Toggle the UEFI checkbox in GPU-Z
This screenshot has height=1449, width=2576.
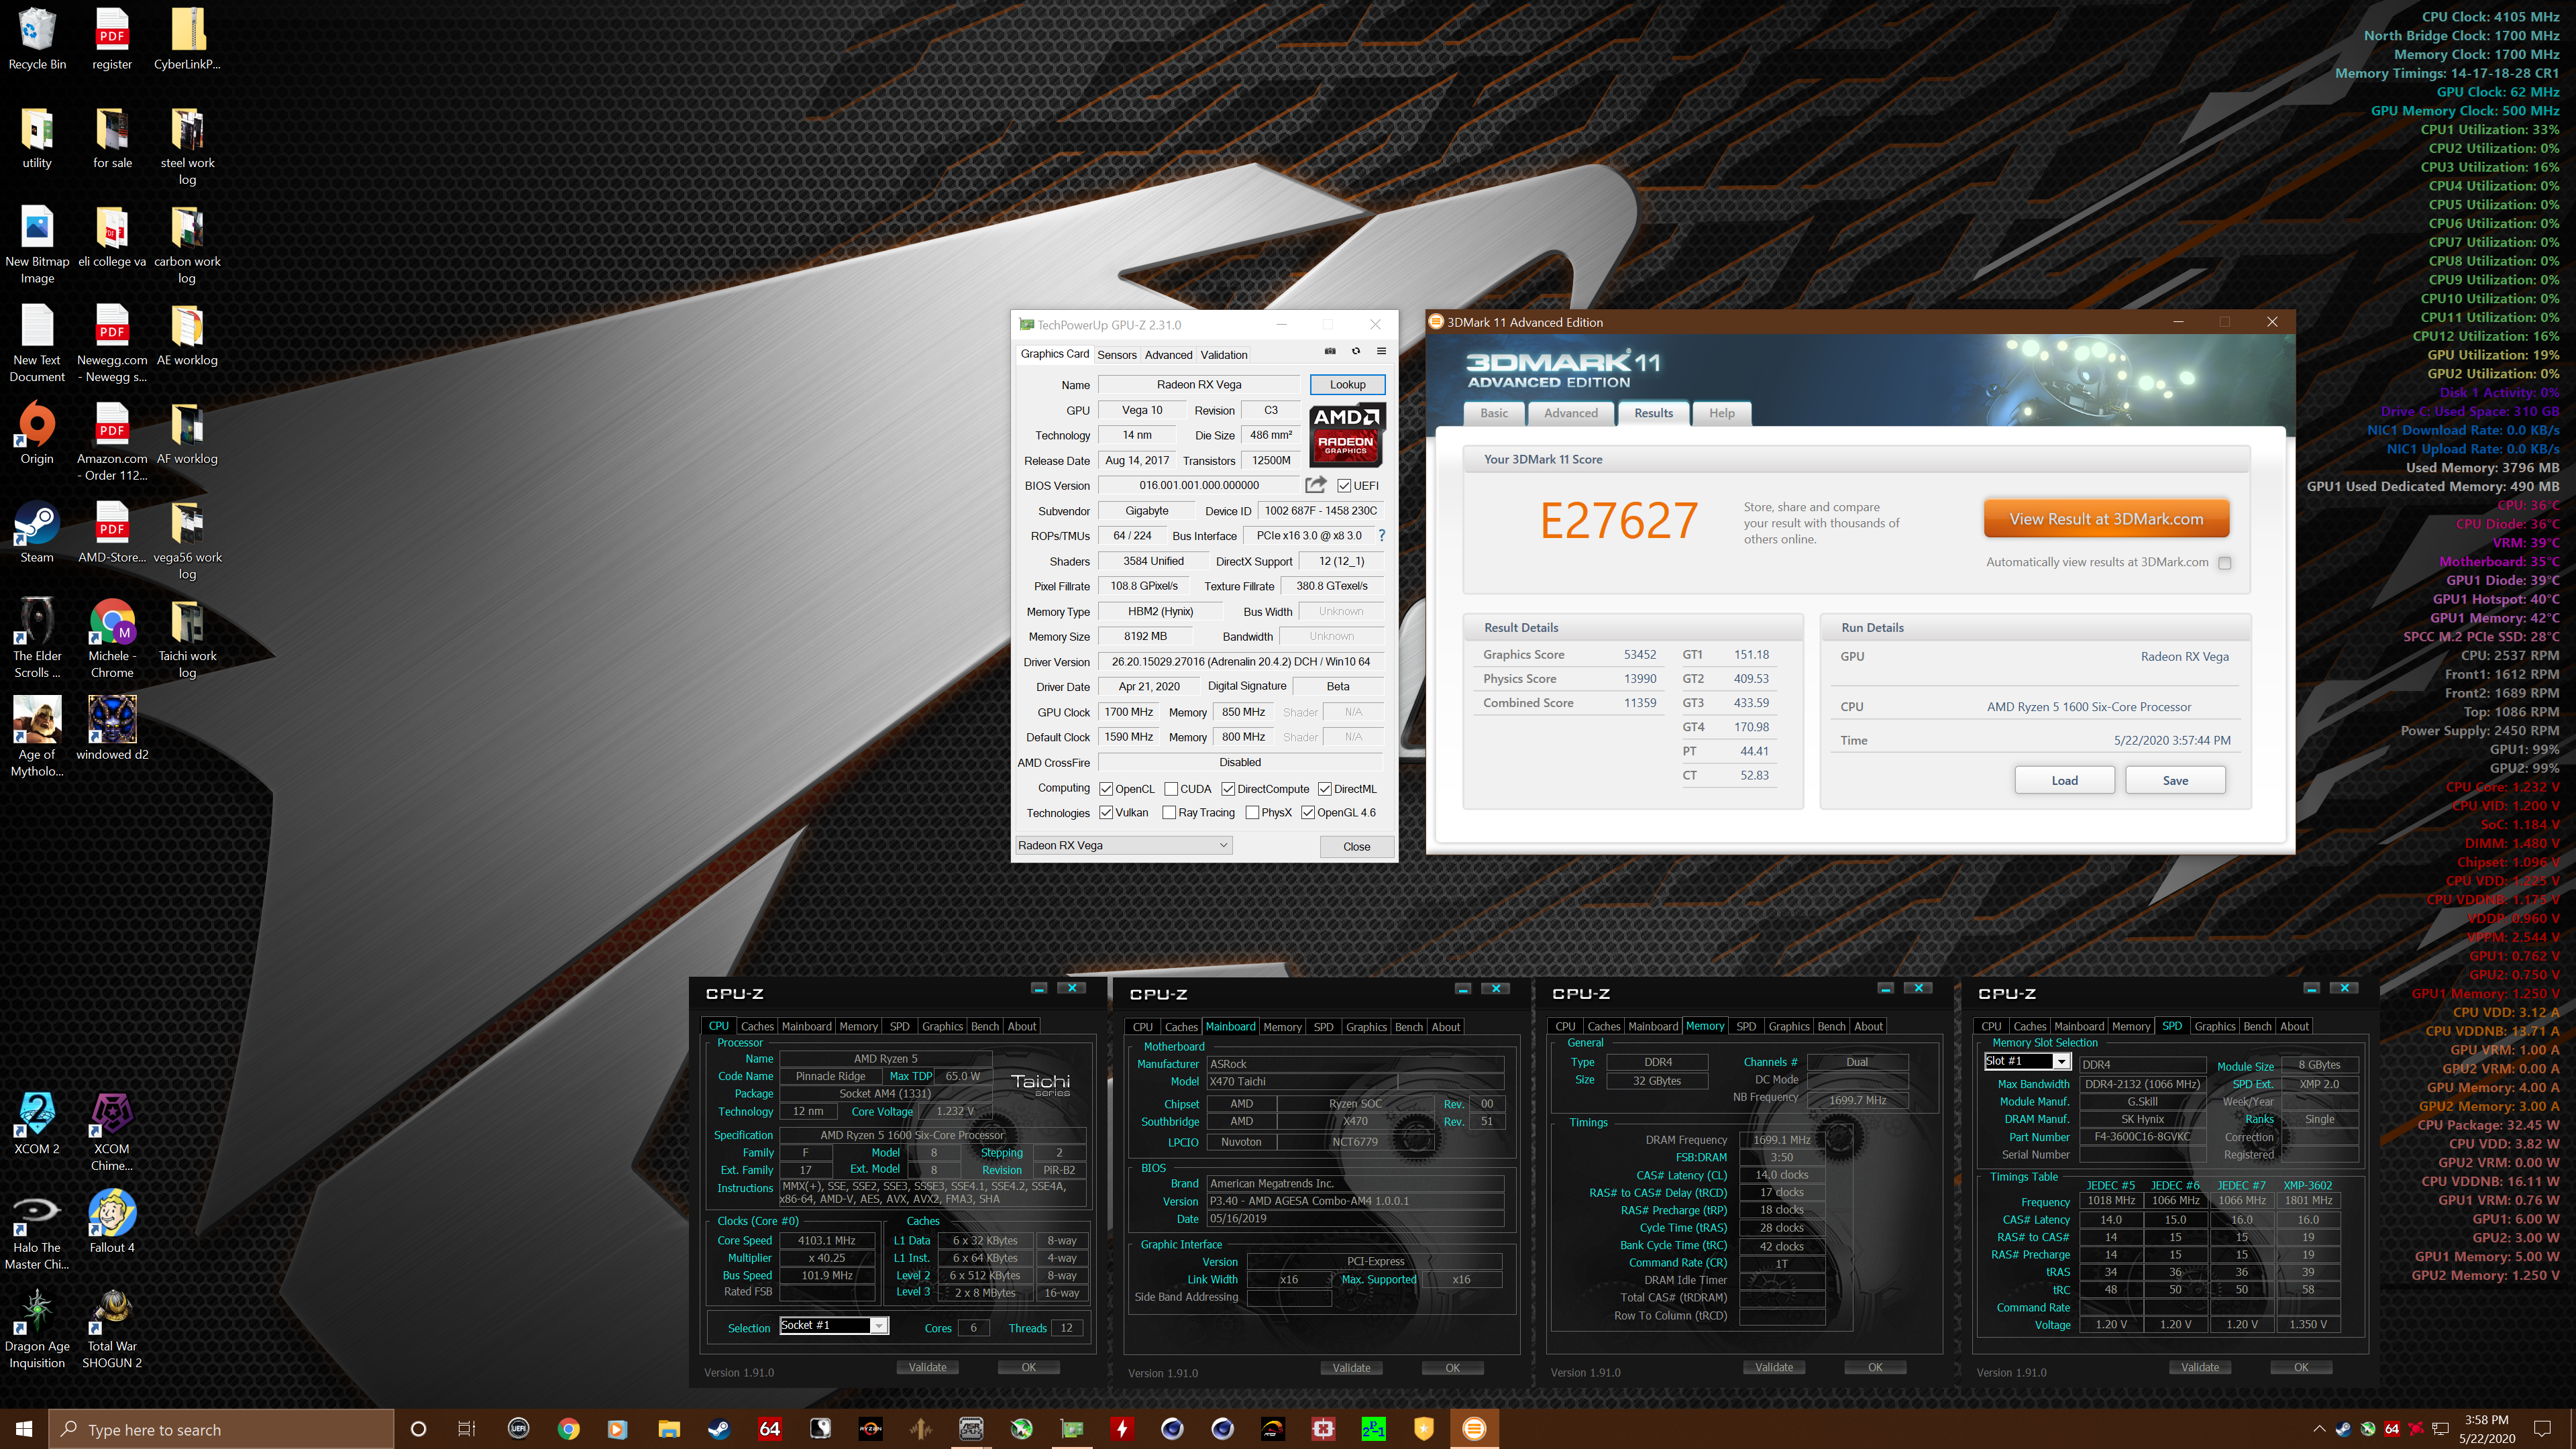pyautogui.click(x=1344, y=486)
